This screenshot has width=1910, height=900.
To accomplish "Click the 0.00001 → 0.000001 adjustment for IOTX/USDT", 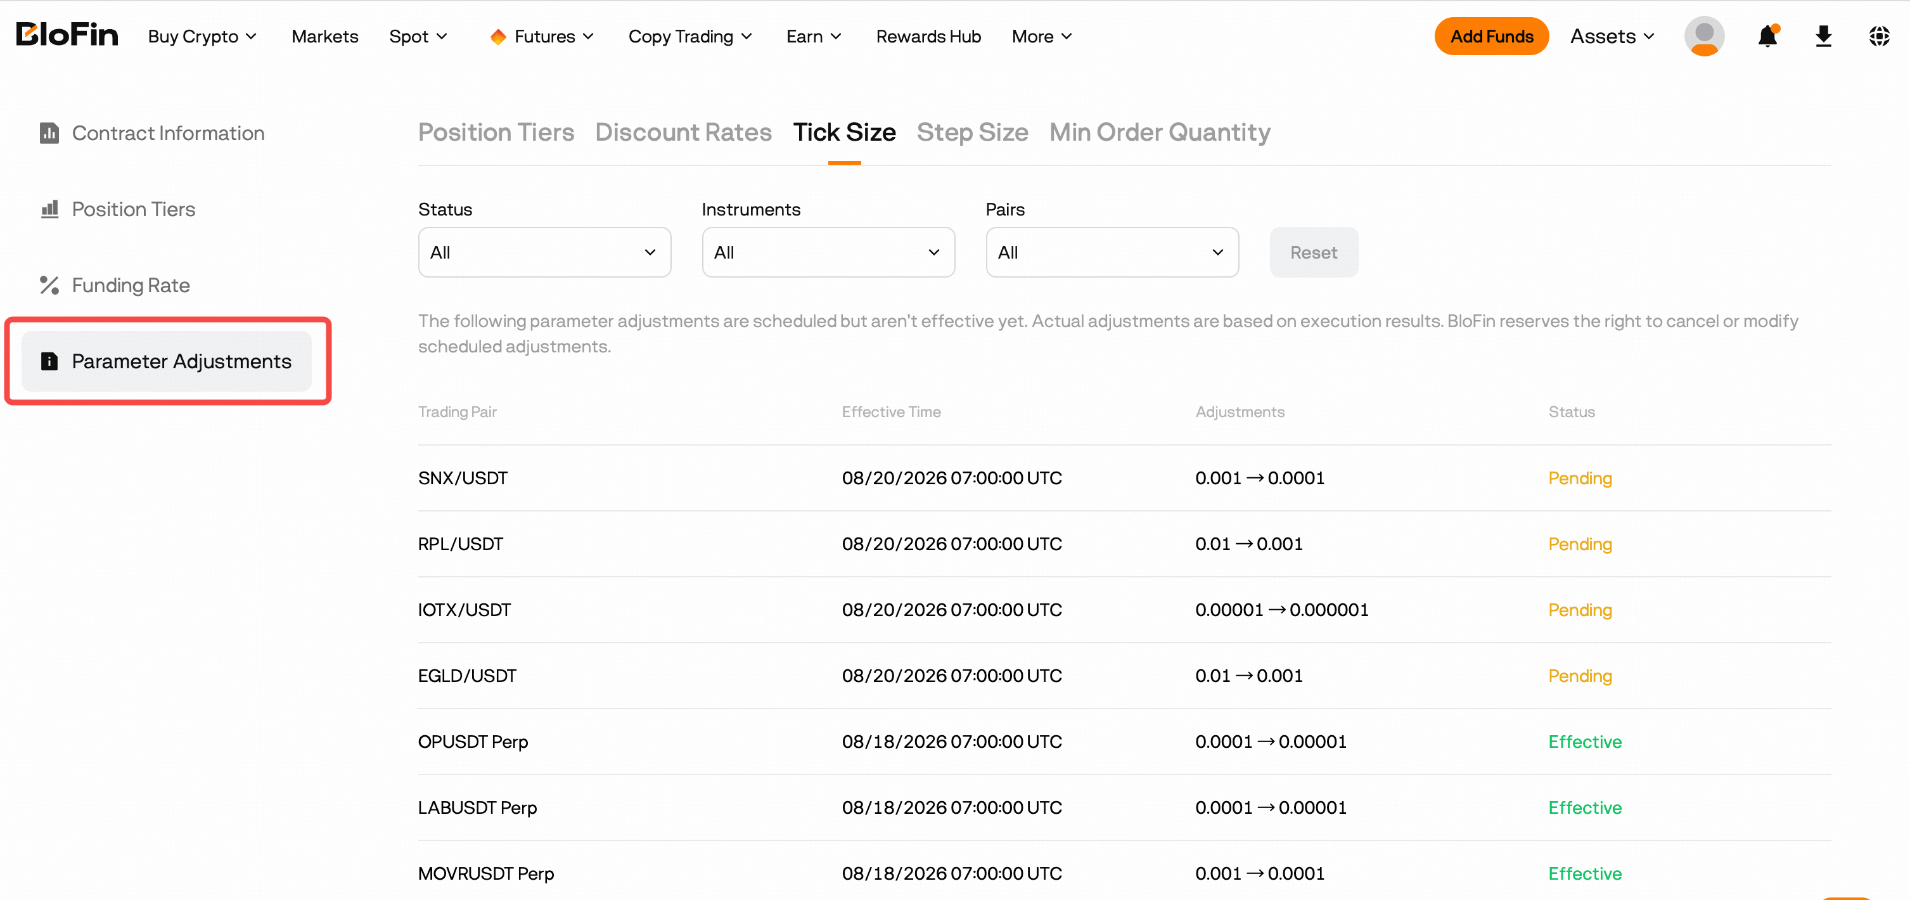I will [1282, 610].
